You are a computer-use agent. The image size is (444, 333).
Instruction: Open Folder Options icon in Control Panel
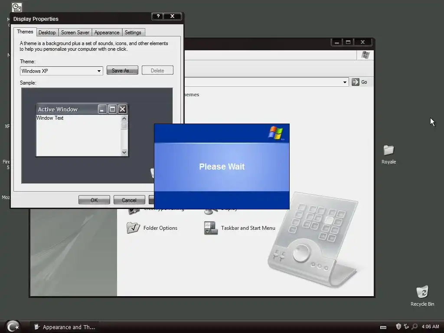133,228
